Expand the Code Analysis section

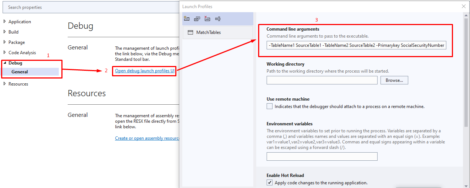(x=5, y=53)
